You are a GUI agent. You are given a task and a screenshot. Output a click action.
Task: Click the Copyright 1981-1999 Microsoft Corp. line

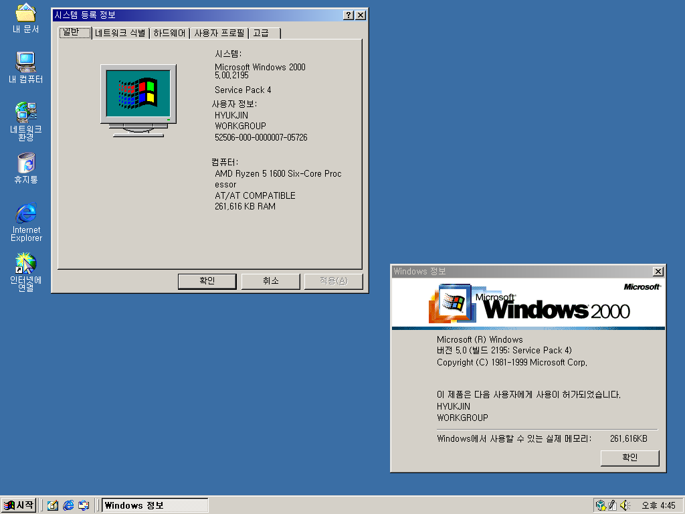[x=512, y=362]
